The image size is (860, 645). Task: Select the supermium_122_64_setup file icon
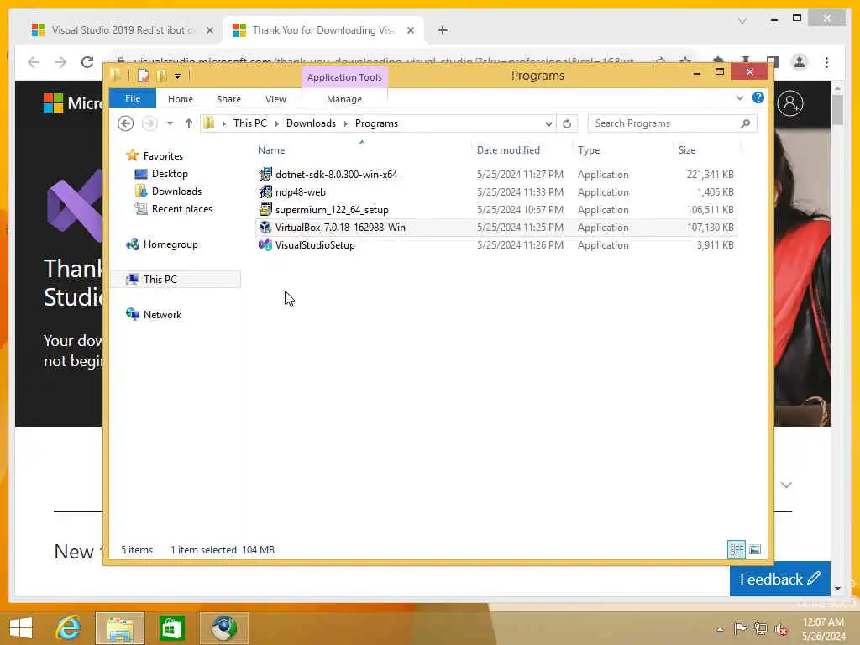(x=265, y=209)
